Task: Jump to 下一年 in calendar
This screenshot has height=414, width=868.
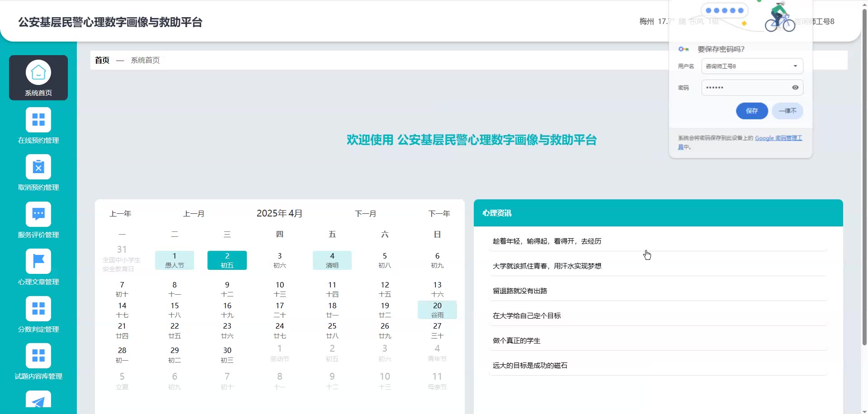Action: pos(439,214)
